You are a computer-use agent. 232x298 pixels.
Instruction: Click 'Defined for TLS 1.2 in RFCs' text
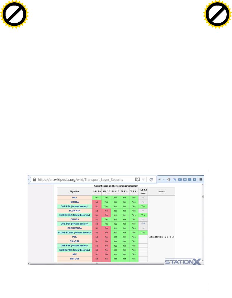point(161,237)
